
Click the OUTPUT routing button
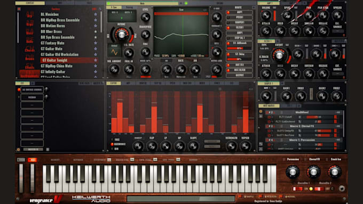[x=239, y=75]
